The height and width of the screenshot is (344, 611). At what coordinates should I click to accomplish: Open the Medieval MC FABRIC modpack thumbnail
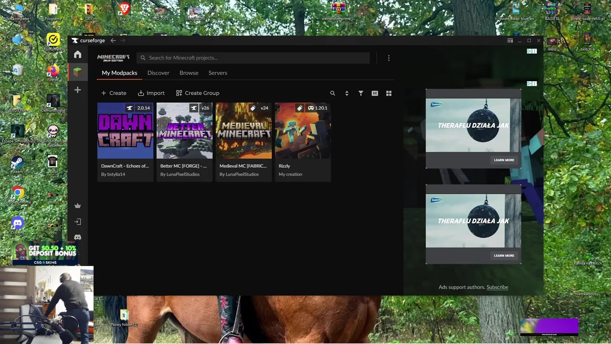pyautogui.click(x=244, y=130)
